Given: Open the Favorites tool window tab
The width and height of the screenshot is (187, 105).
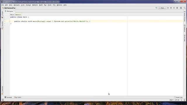Looking at the screenshot, I should point(2,90).
